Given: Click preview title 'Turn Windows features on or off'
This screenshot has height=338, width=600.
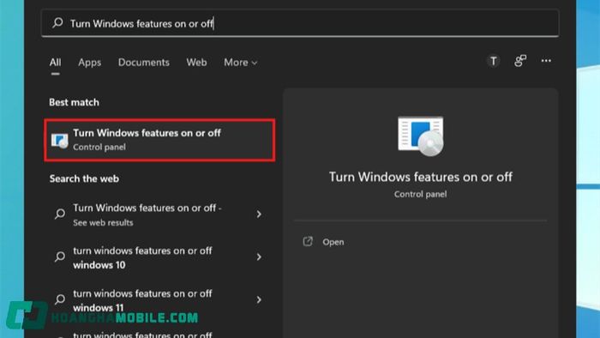Looking at the screenshot, I should (421, 177).
